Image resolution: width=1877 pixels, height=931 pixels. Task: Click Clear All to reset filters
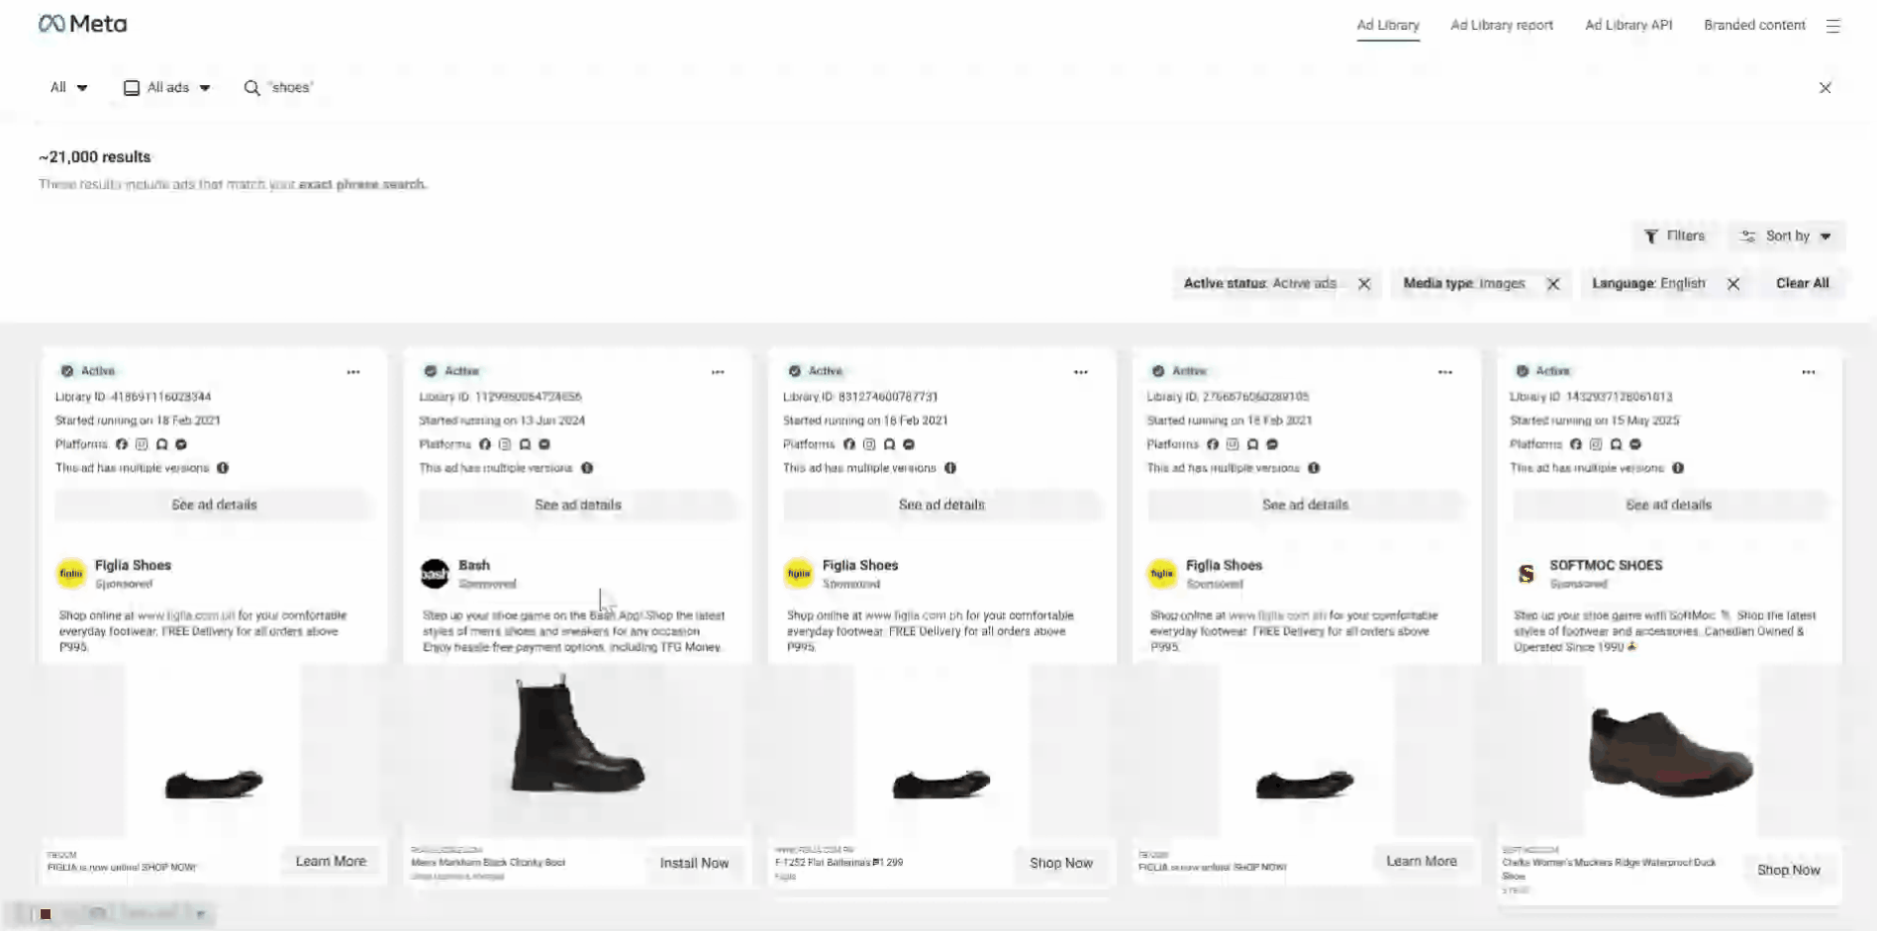tap(1802, 283)
